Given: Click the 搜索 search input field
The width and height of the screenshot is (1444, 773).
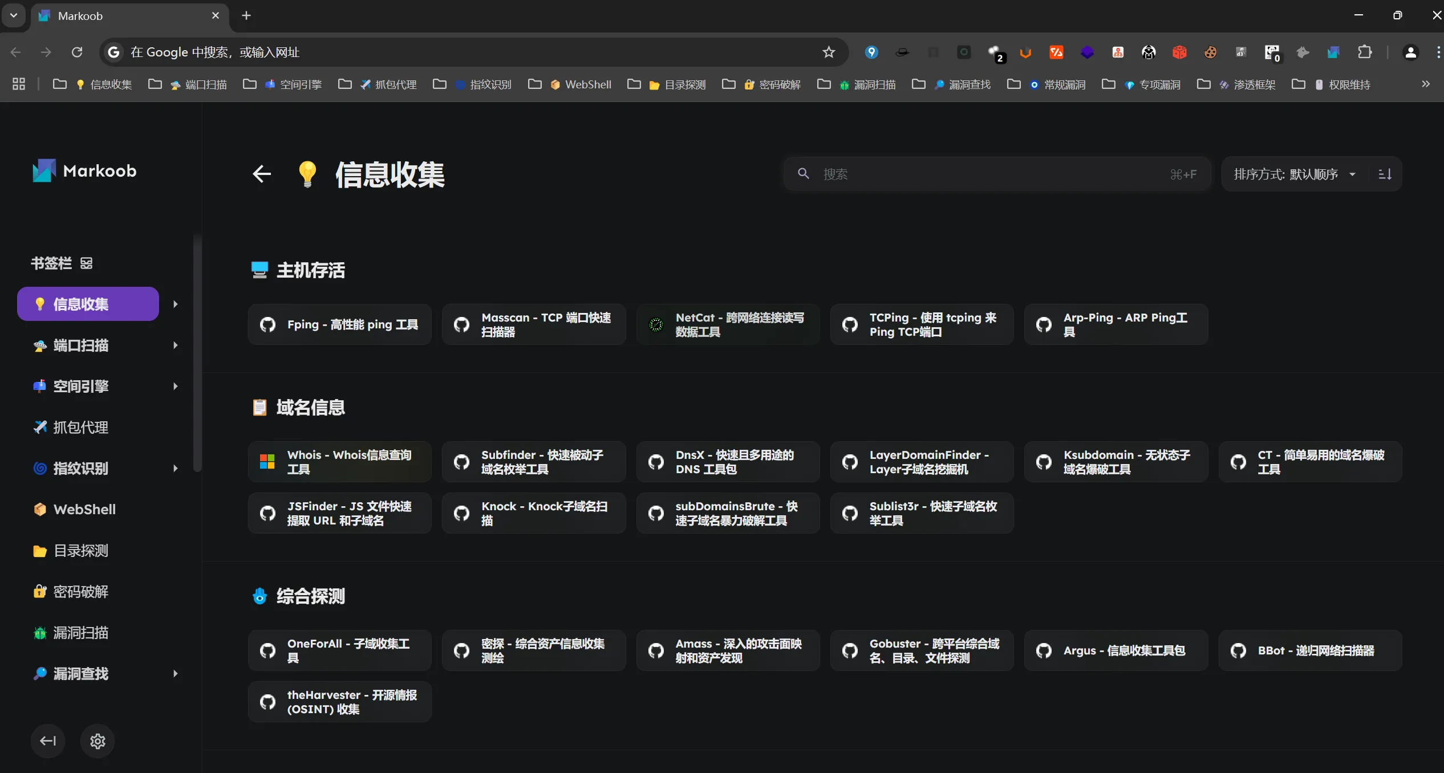Looking at the screenshot, I should [997, 174].
